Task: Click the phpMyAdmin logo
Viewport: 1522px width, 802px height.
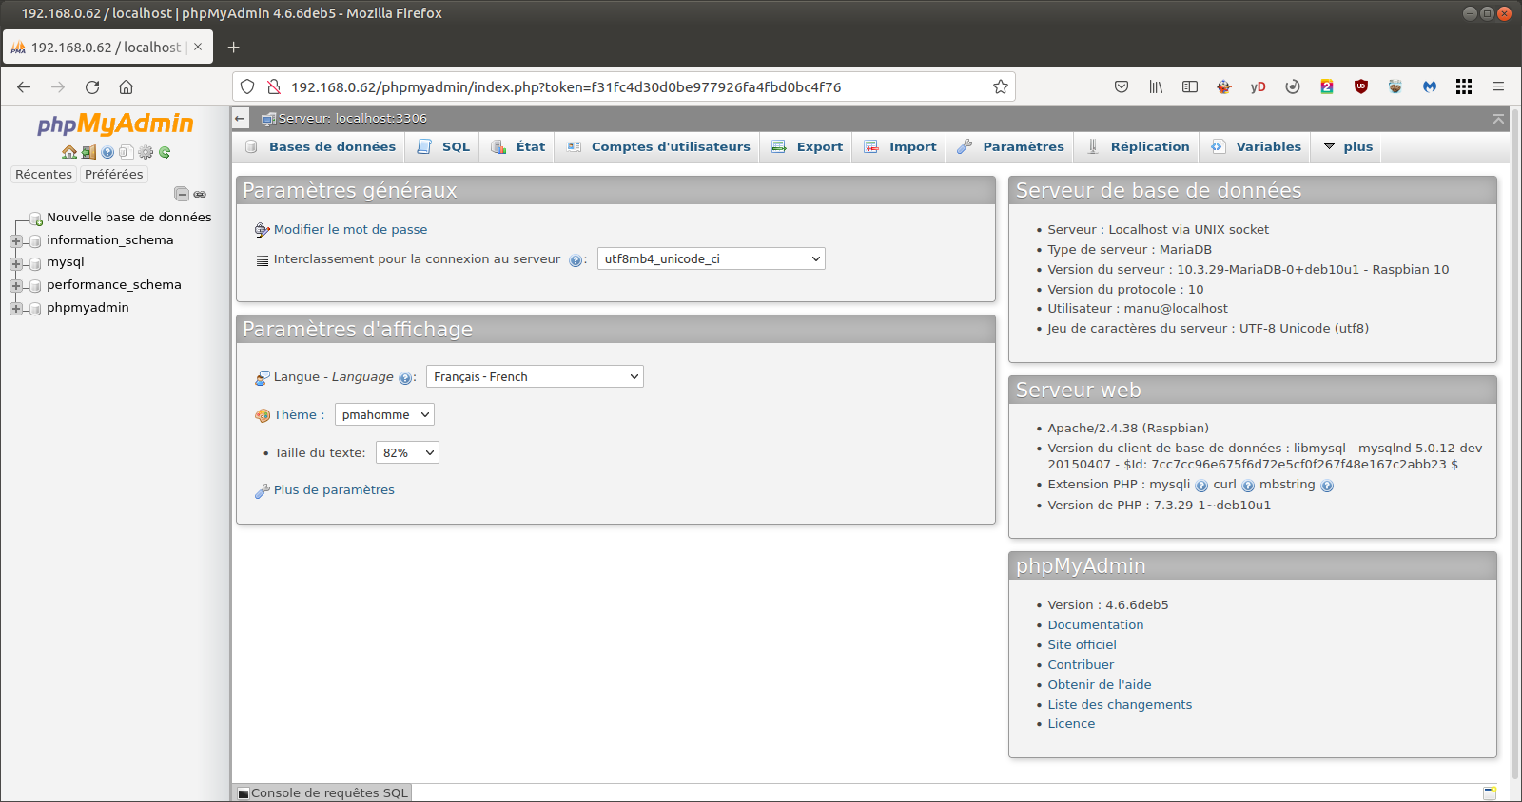Action: pyautogui.click(x=115, y=124)
